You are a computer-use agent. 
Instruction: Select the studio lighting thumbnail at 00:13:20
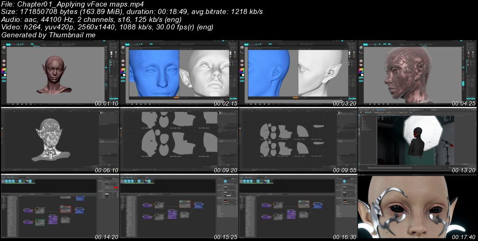coord(418,140)
